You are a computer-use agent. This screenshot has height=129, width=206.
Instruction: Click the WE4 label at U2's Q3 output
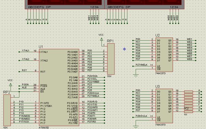click(190, 48)
